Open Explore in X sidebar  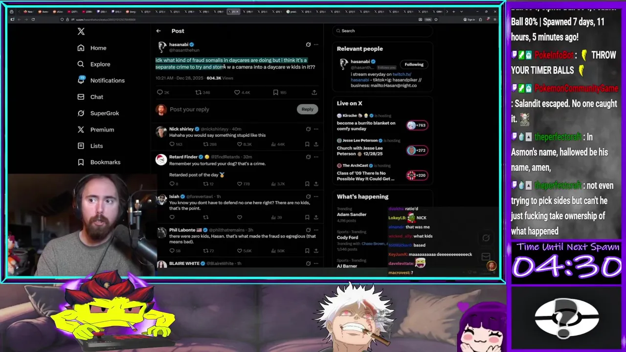coord(94,64)
